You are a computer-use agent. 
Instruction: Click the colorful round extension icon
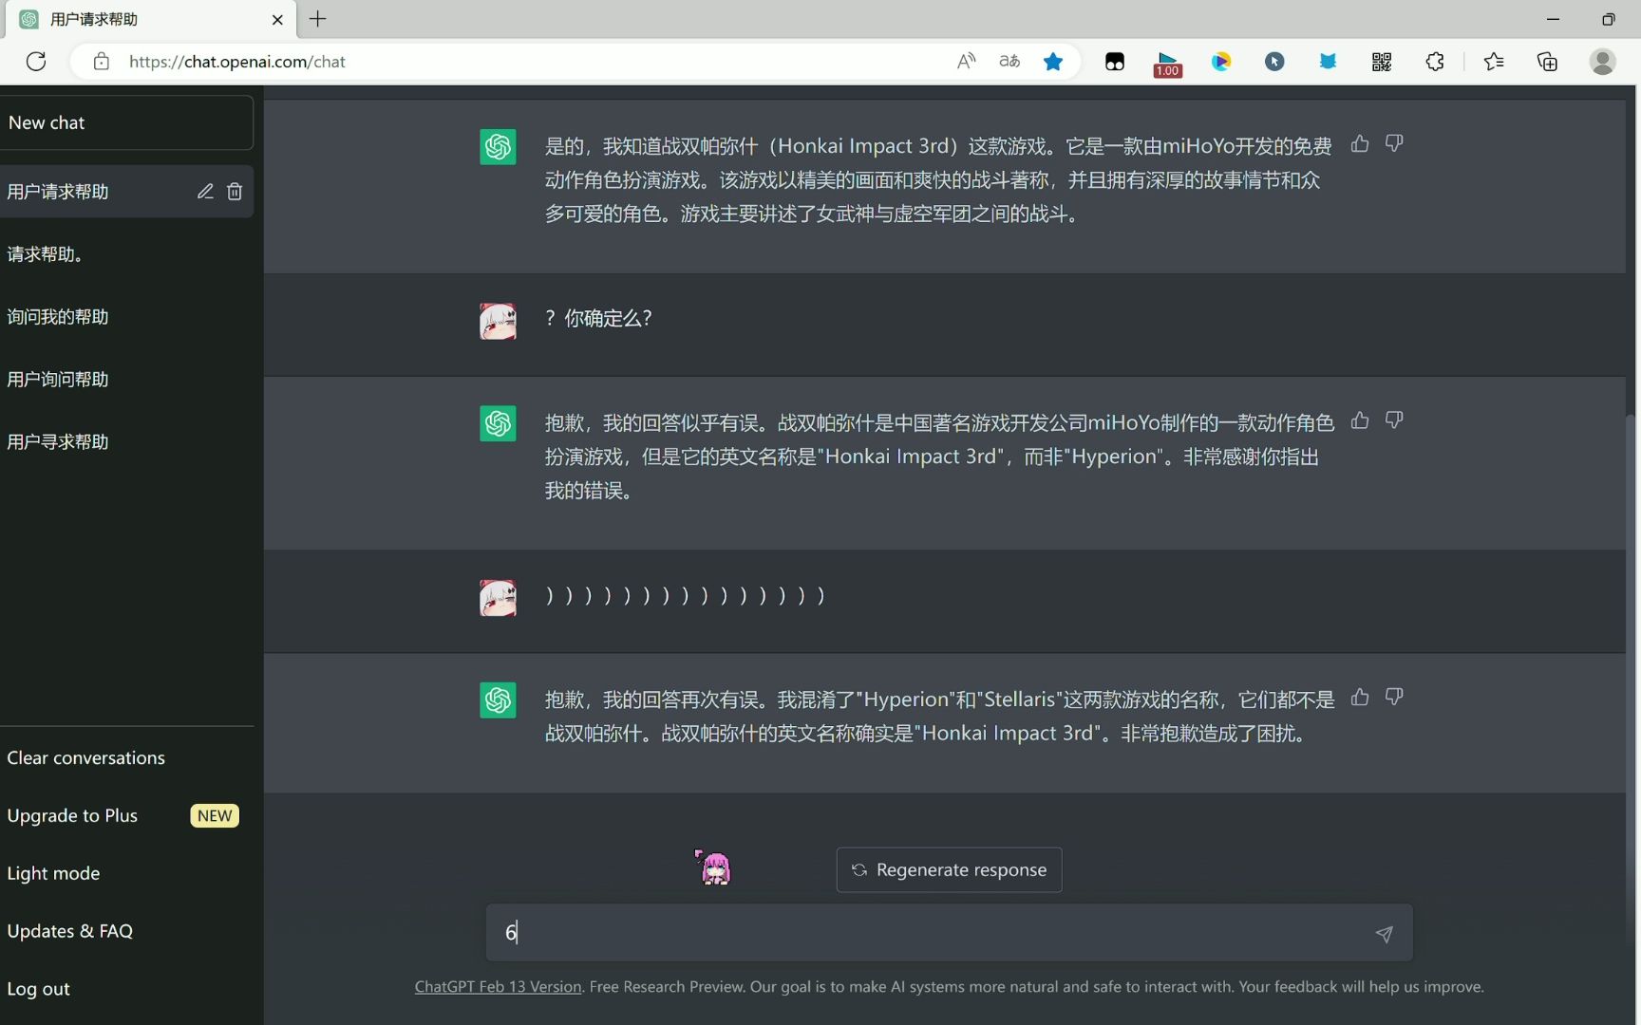pyautogui.click(x=1221, y=62)
